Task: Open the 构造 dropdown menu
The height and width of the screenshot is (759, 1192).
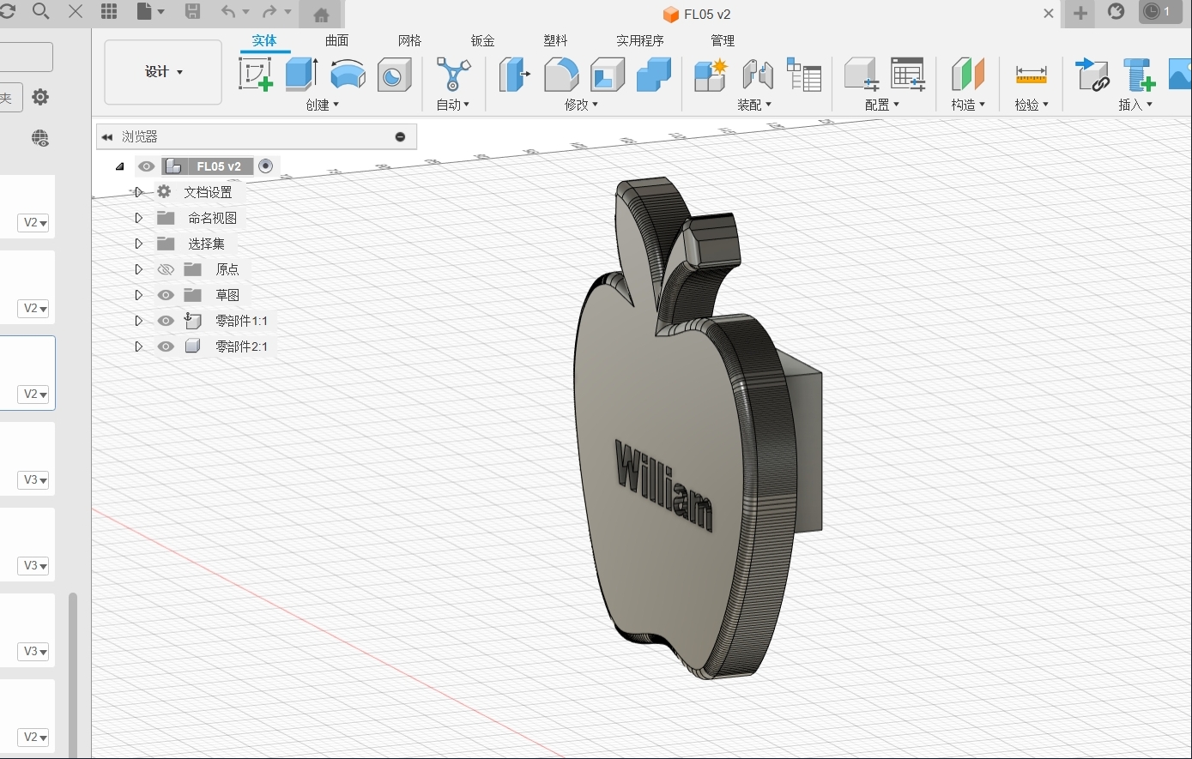Action: click(968, 105)
